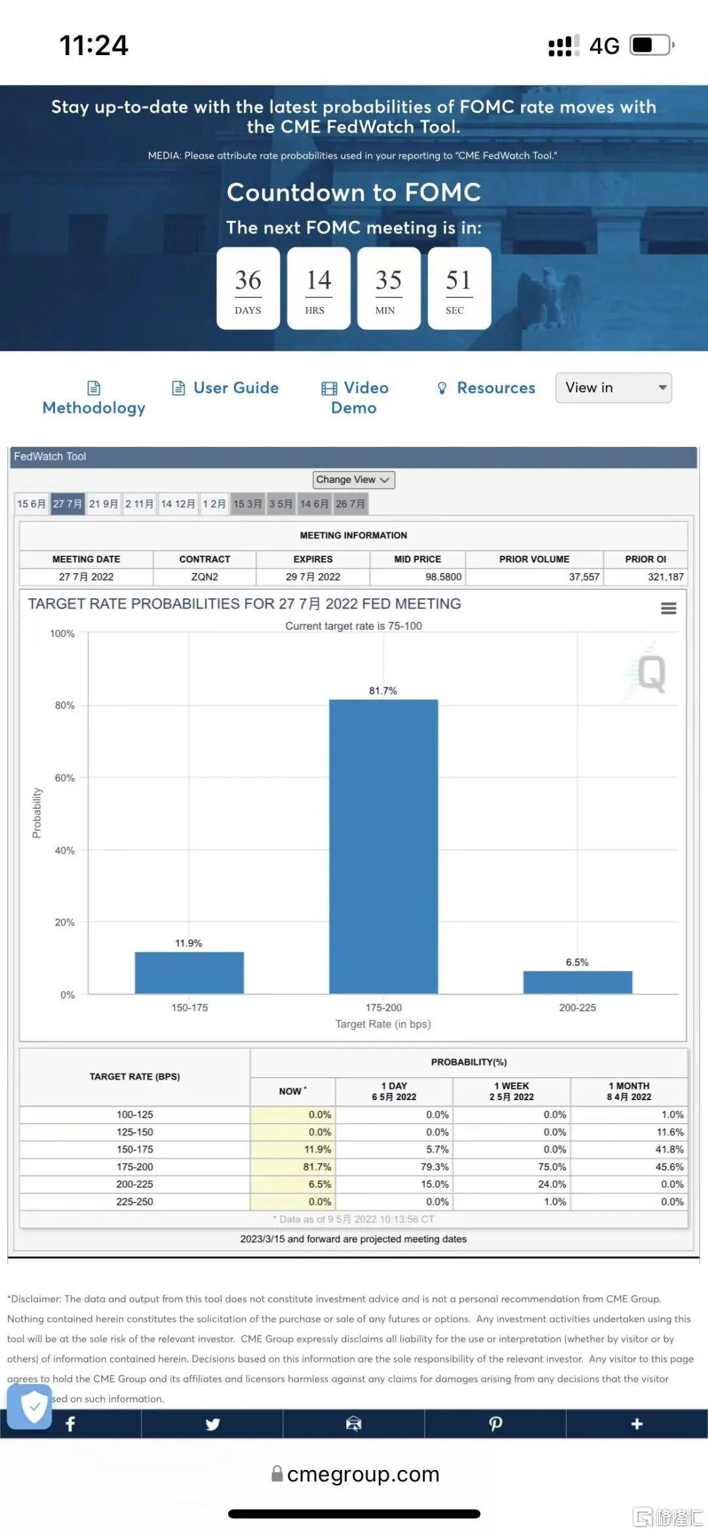Tap the cmegroup.com address bar
Image resolution: width=708 pixels, height=1533 pixels.
pyautogui.click(x=355, y=1474)
